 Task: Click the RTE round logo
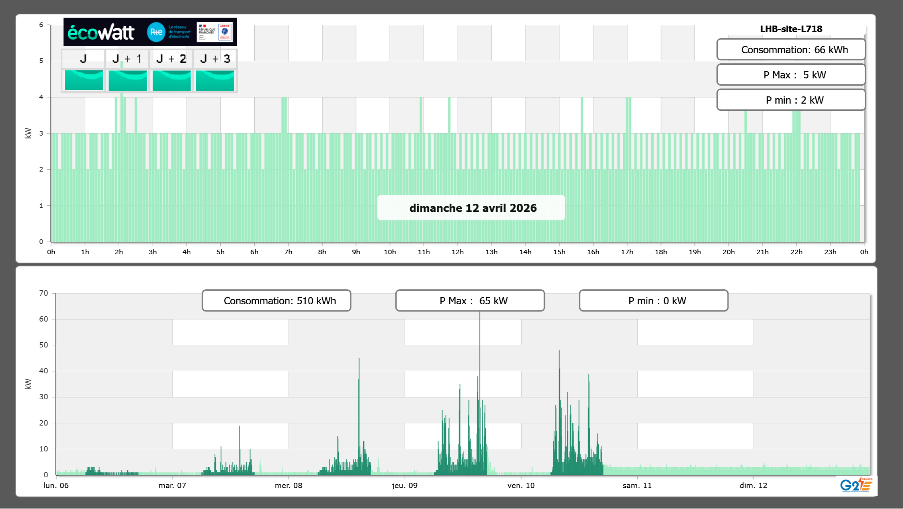tap(156, 32)
